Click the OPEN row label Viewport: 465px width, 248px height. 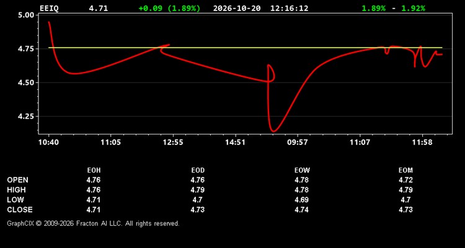pyautogui.click(x=18, y=180)
